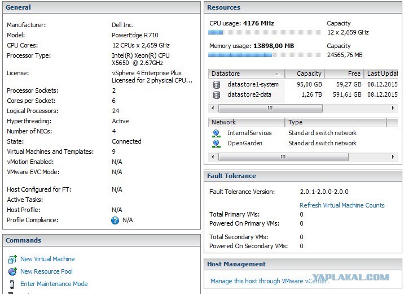Select the datastore2-data row name
The image size is (404, 294).
pyautogui.click(x=249, y=94)
